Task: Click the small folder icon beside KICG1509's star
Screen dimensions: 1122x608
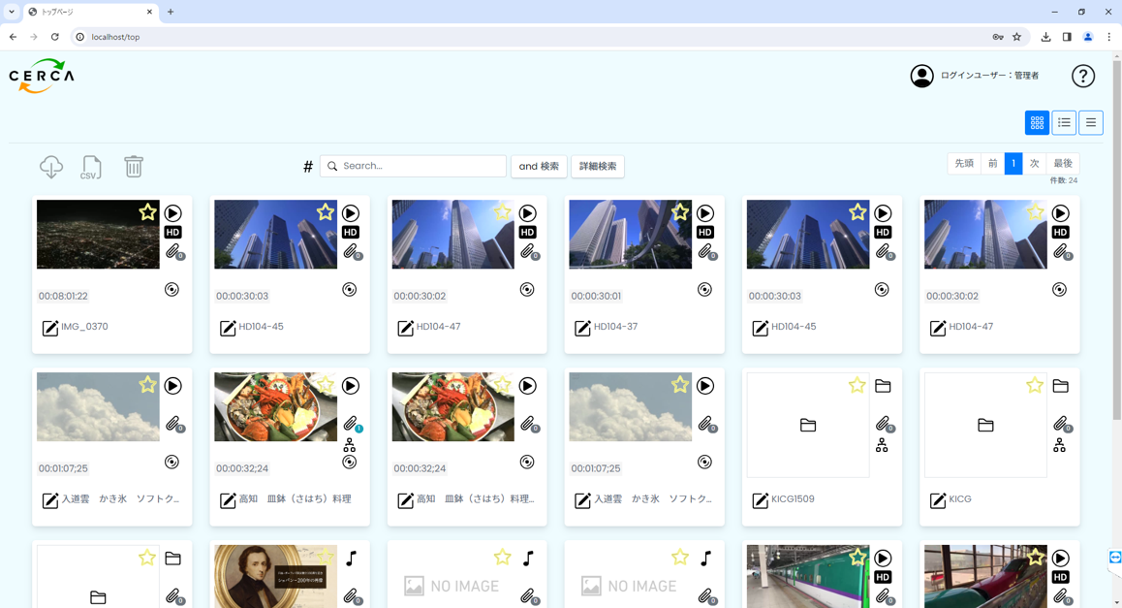Action: pos(883,386)
